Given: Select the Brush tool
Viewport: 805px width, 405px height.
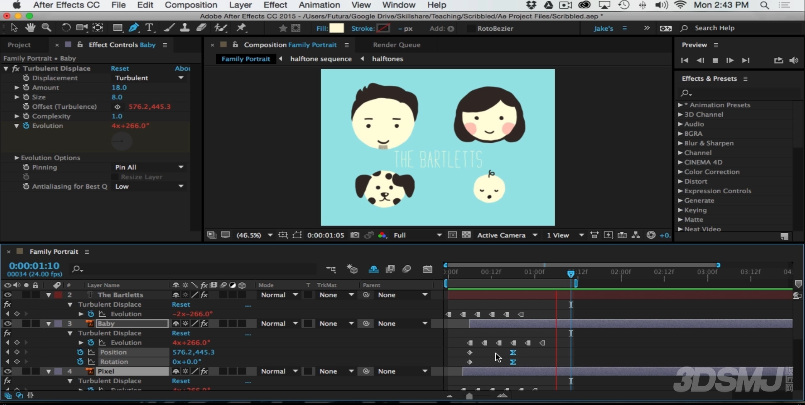Looking at the screenshot, I should (x=169, y=28).
